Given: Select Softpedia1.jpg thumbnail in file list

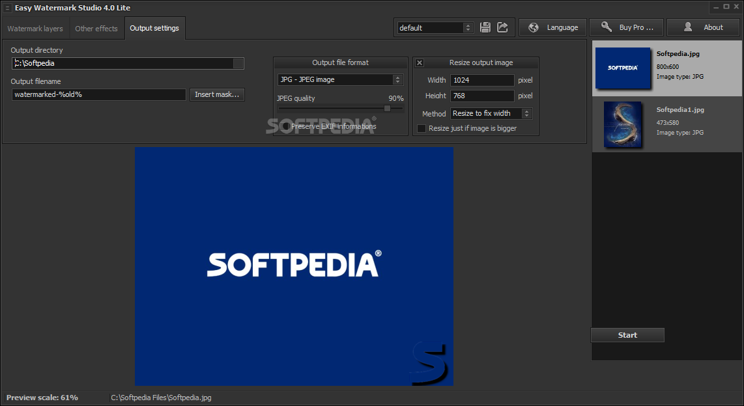Looking at the screenshot, I should 623,124.
